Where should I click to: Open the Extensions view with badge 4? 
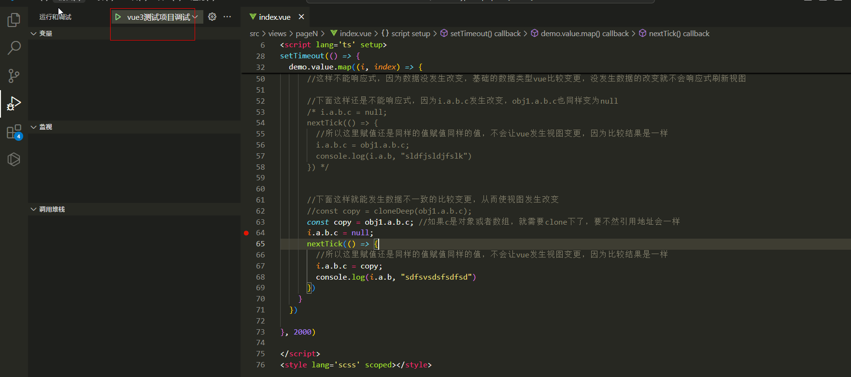[14, 132]
